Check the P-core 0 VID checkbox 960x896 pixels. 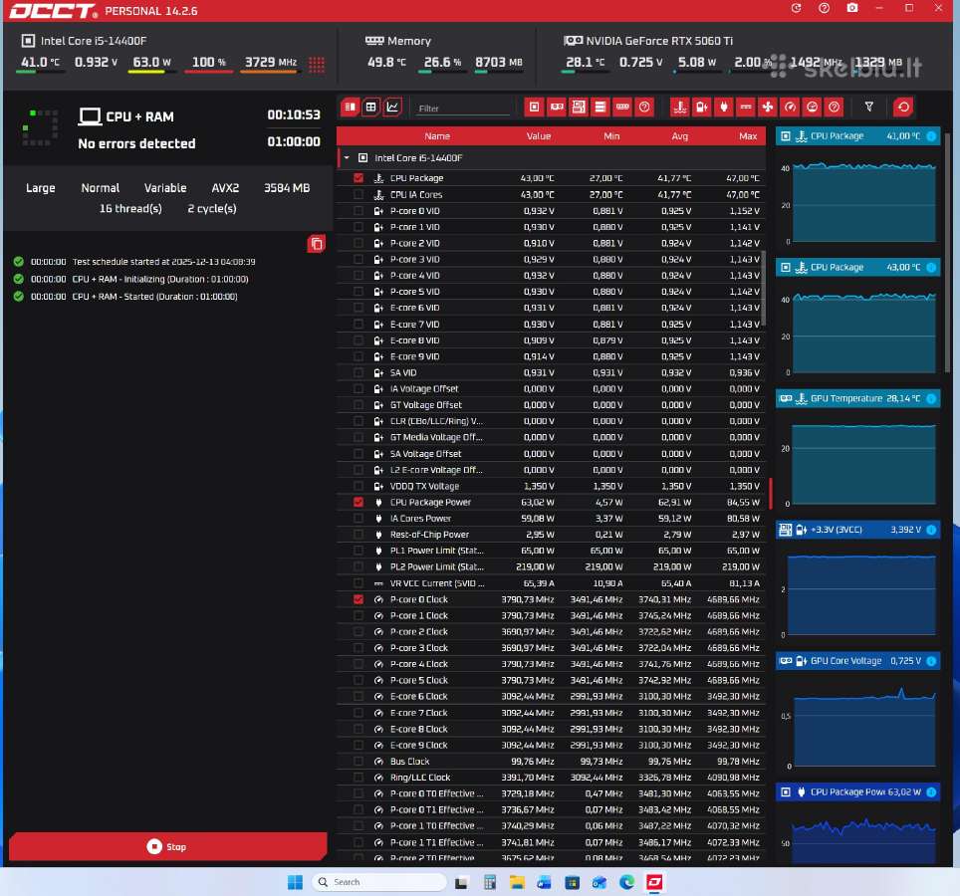click(359, 210)
